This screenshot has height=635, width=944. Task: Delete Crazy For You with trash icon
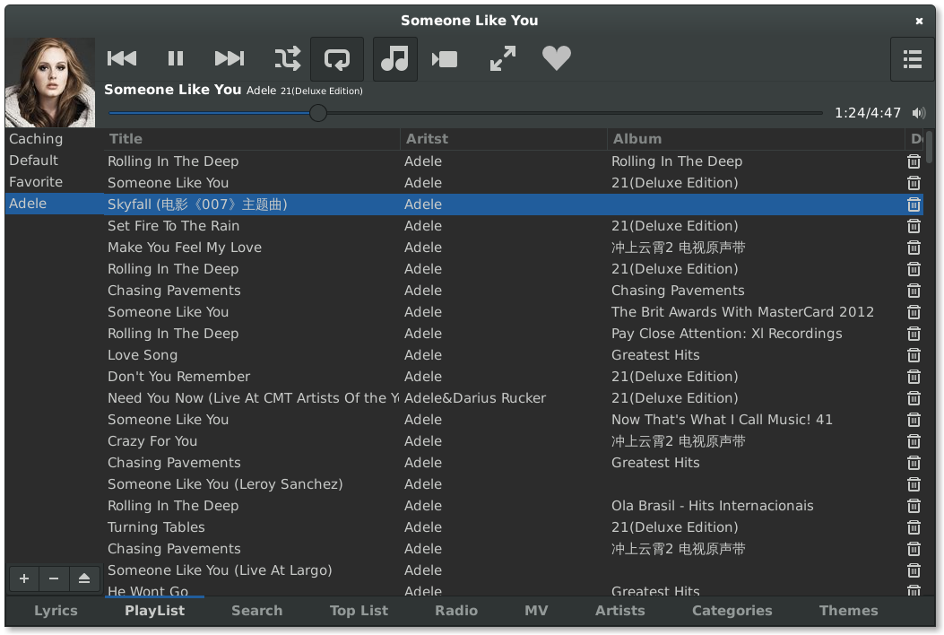click(914, 441)
